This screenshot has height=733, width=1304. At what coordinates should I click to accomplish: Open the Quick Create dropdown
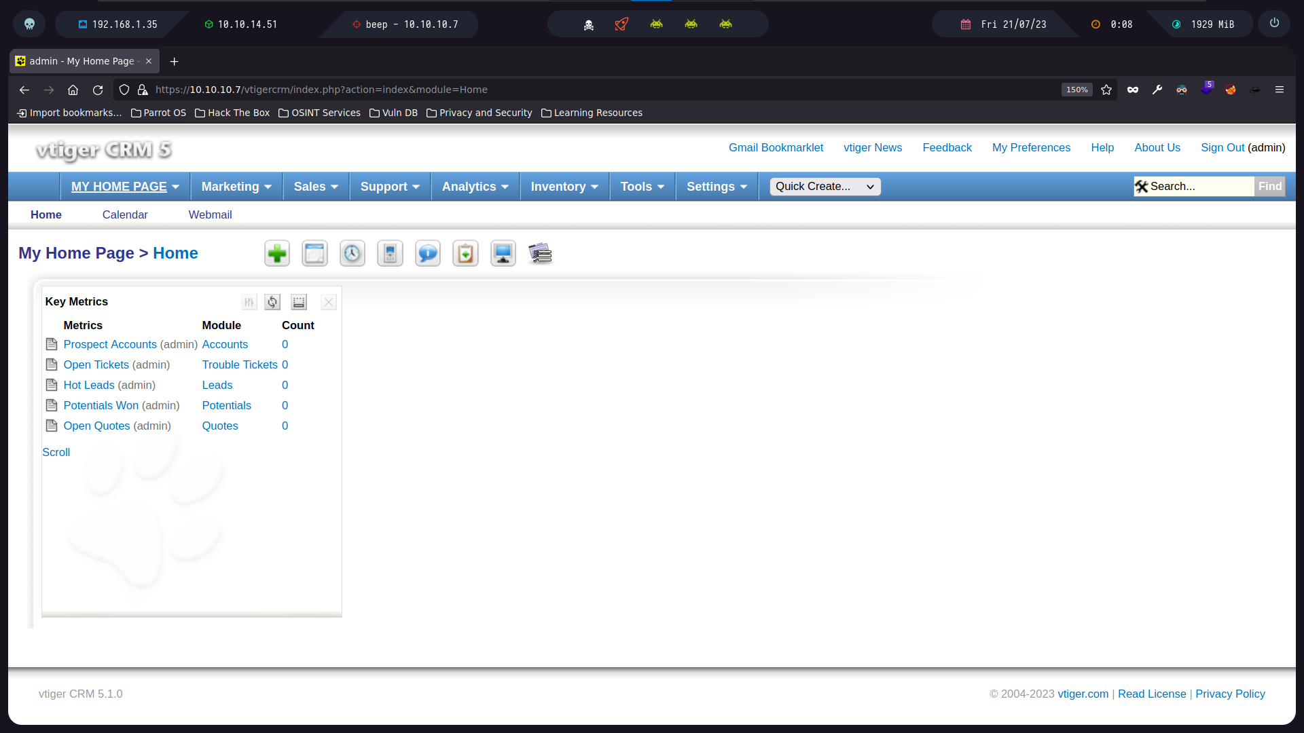click(x=825, y=187)
